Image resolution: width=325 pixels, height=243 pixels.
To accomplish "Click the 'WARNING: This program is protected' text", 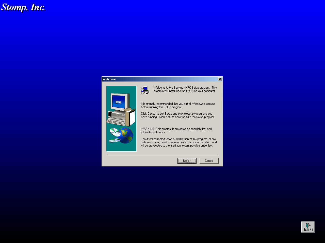I will click(x=176, y=131).
